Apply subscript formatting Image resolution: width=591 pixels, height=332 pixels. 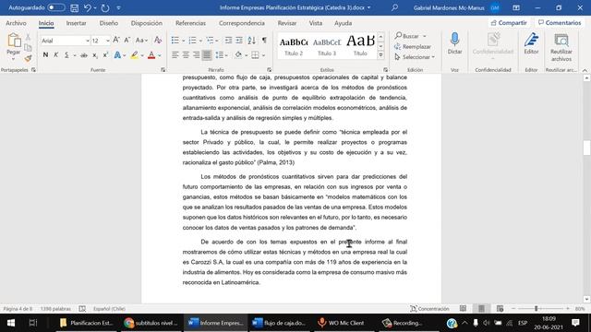click(x=95, y=55)
